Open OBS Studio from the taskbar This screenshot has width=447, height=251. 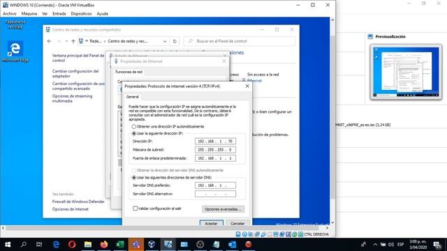(x=200, y=245)
